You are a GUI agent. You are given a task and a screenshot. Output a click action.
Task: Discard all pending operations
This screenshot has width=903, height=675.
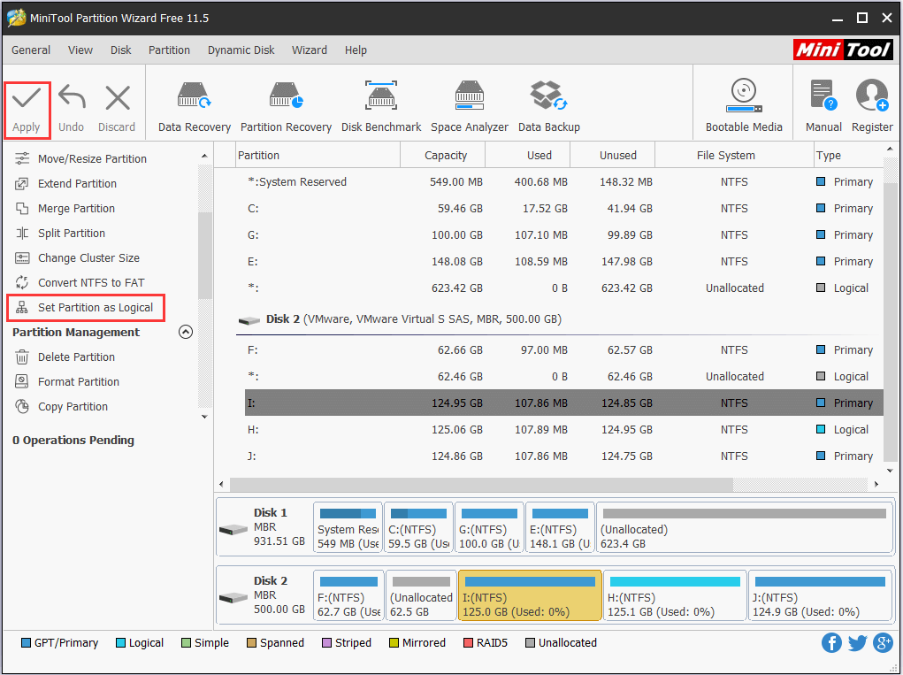(117, 110)
